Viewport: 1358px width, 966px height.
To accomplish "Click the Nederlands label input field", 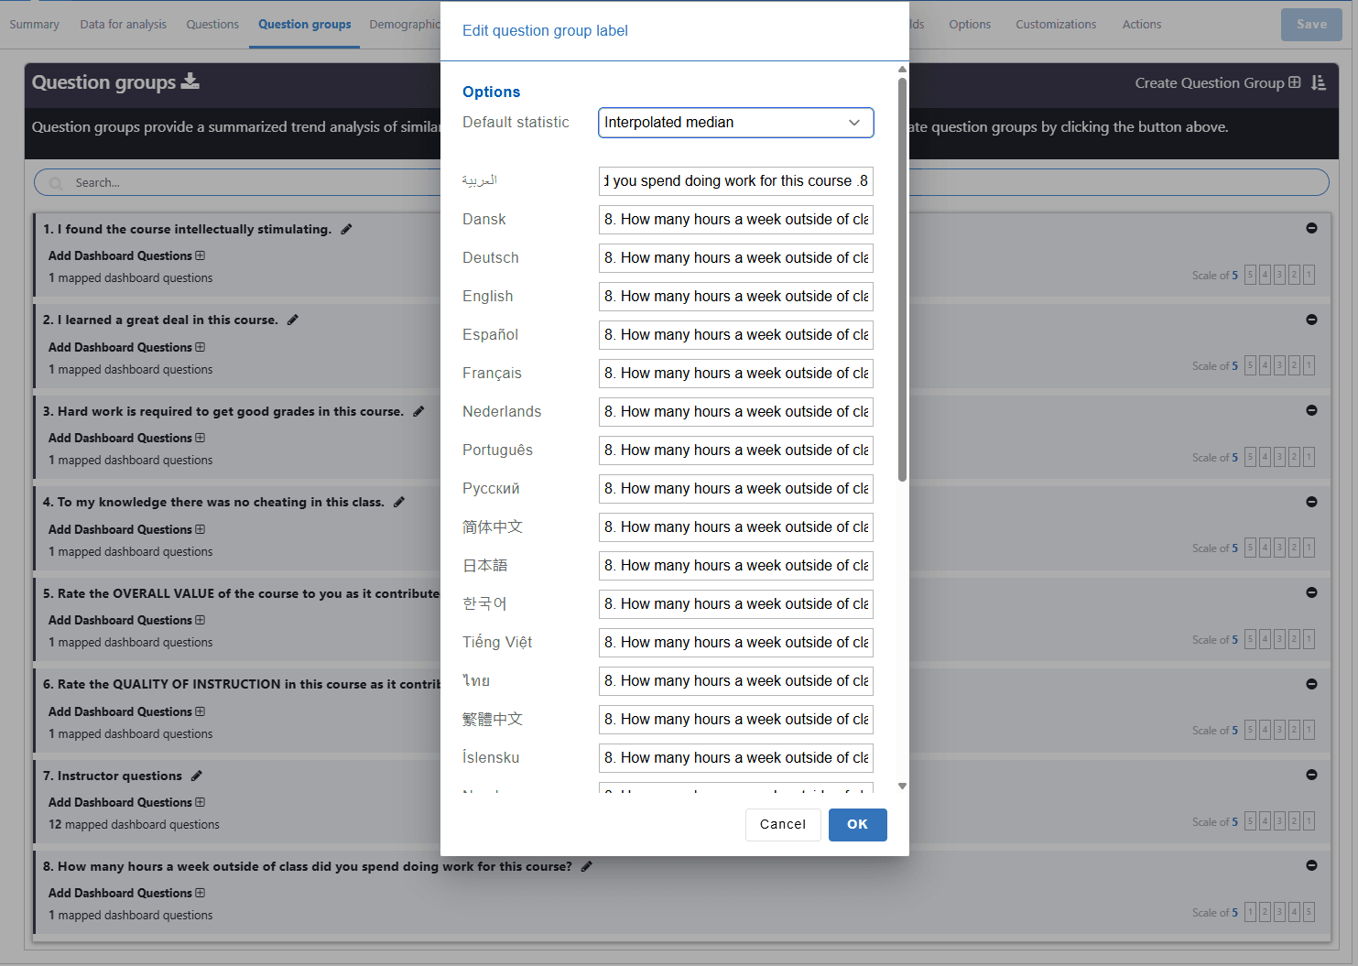I will 735,412.
